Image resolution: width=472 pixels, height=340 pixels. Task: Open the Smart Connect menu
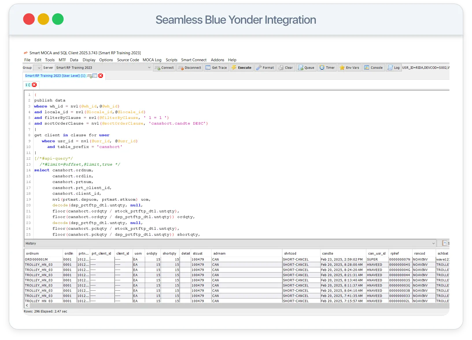coord(194,60)
